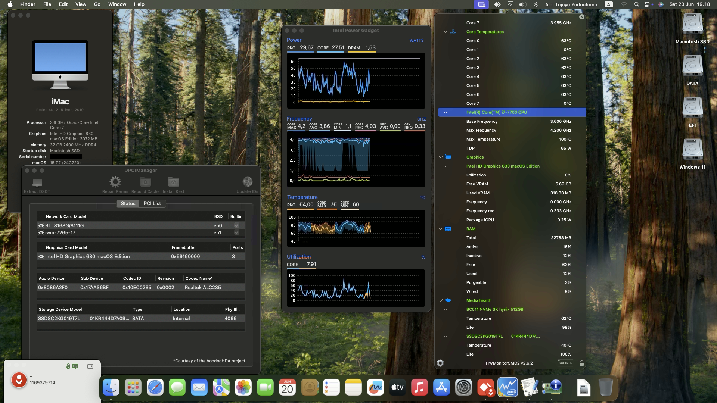Click the iMac image in About This Mac
The width and height of the screenshot is (717, 403).
pos(60,64)
